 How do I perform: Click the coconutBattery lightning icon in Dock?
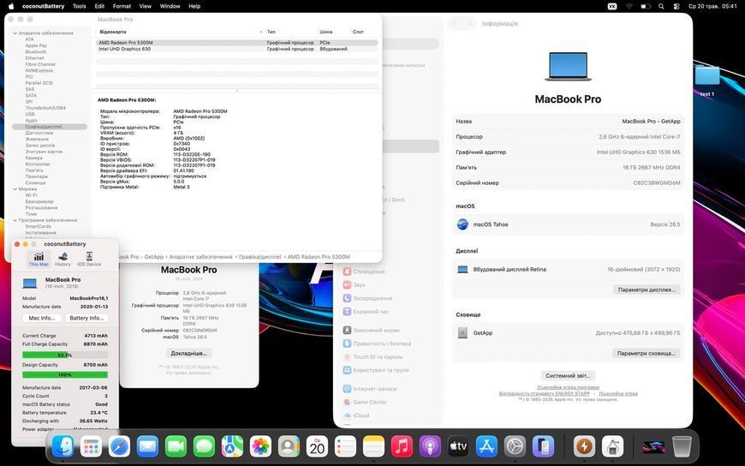pyautogui.click(x=584, y=446)
